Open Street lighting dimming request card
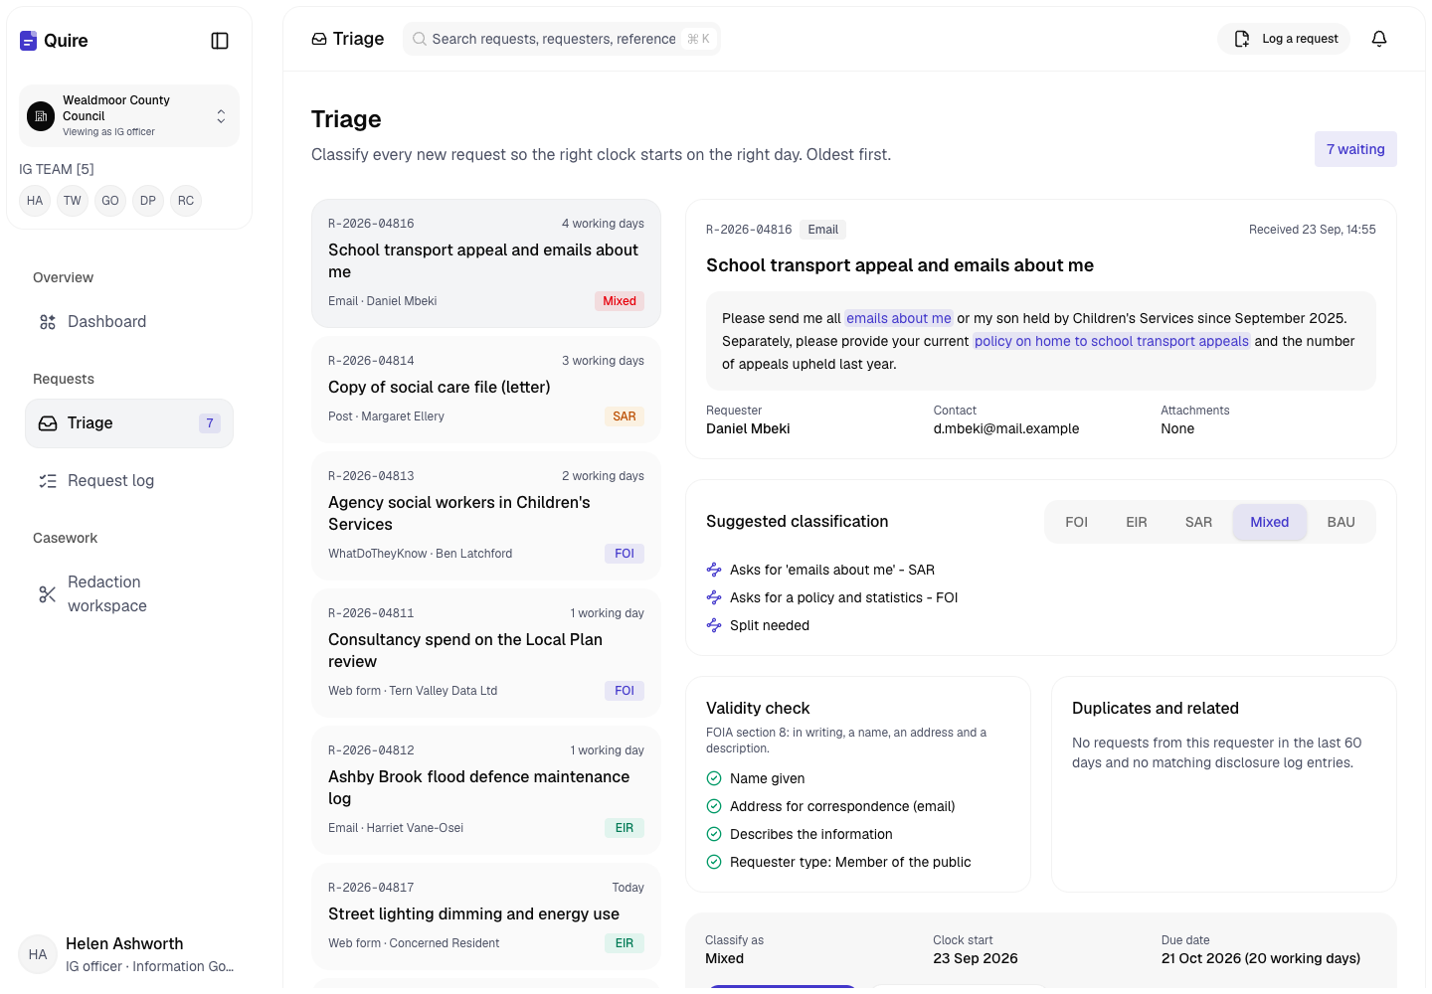Screen dimensions: 1432x994 (x=486, y=916)
